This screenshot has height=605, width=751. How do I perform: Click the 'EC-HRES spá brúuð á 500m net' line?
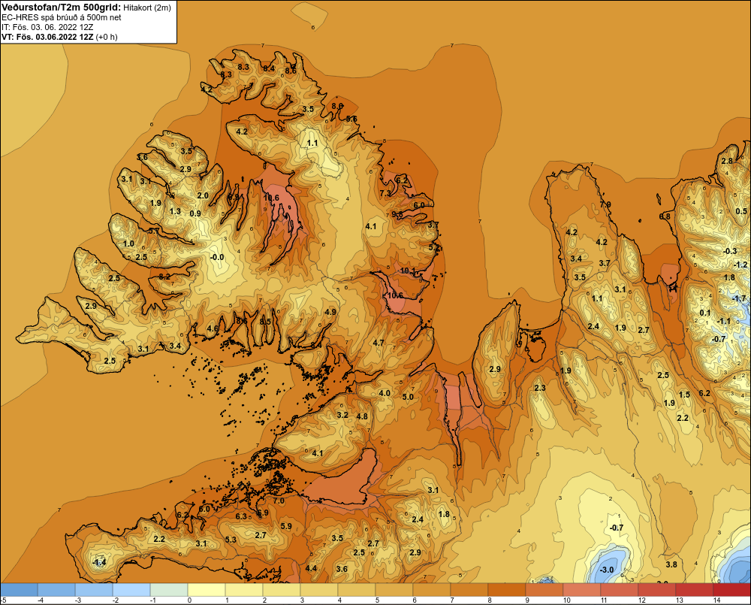point(62,17)
